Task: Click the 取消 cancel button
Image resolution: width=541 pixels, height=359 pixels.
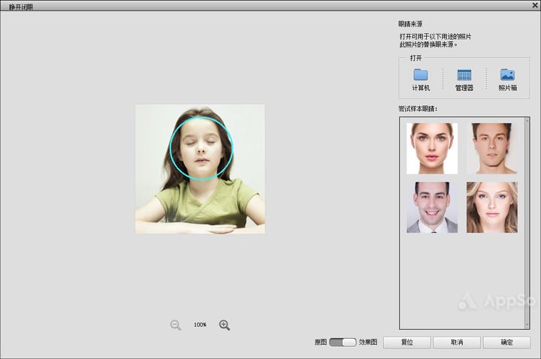Action: point(457,342)
